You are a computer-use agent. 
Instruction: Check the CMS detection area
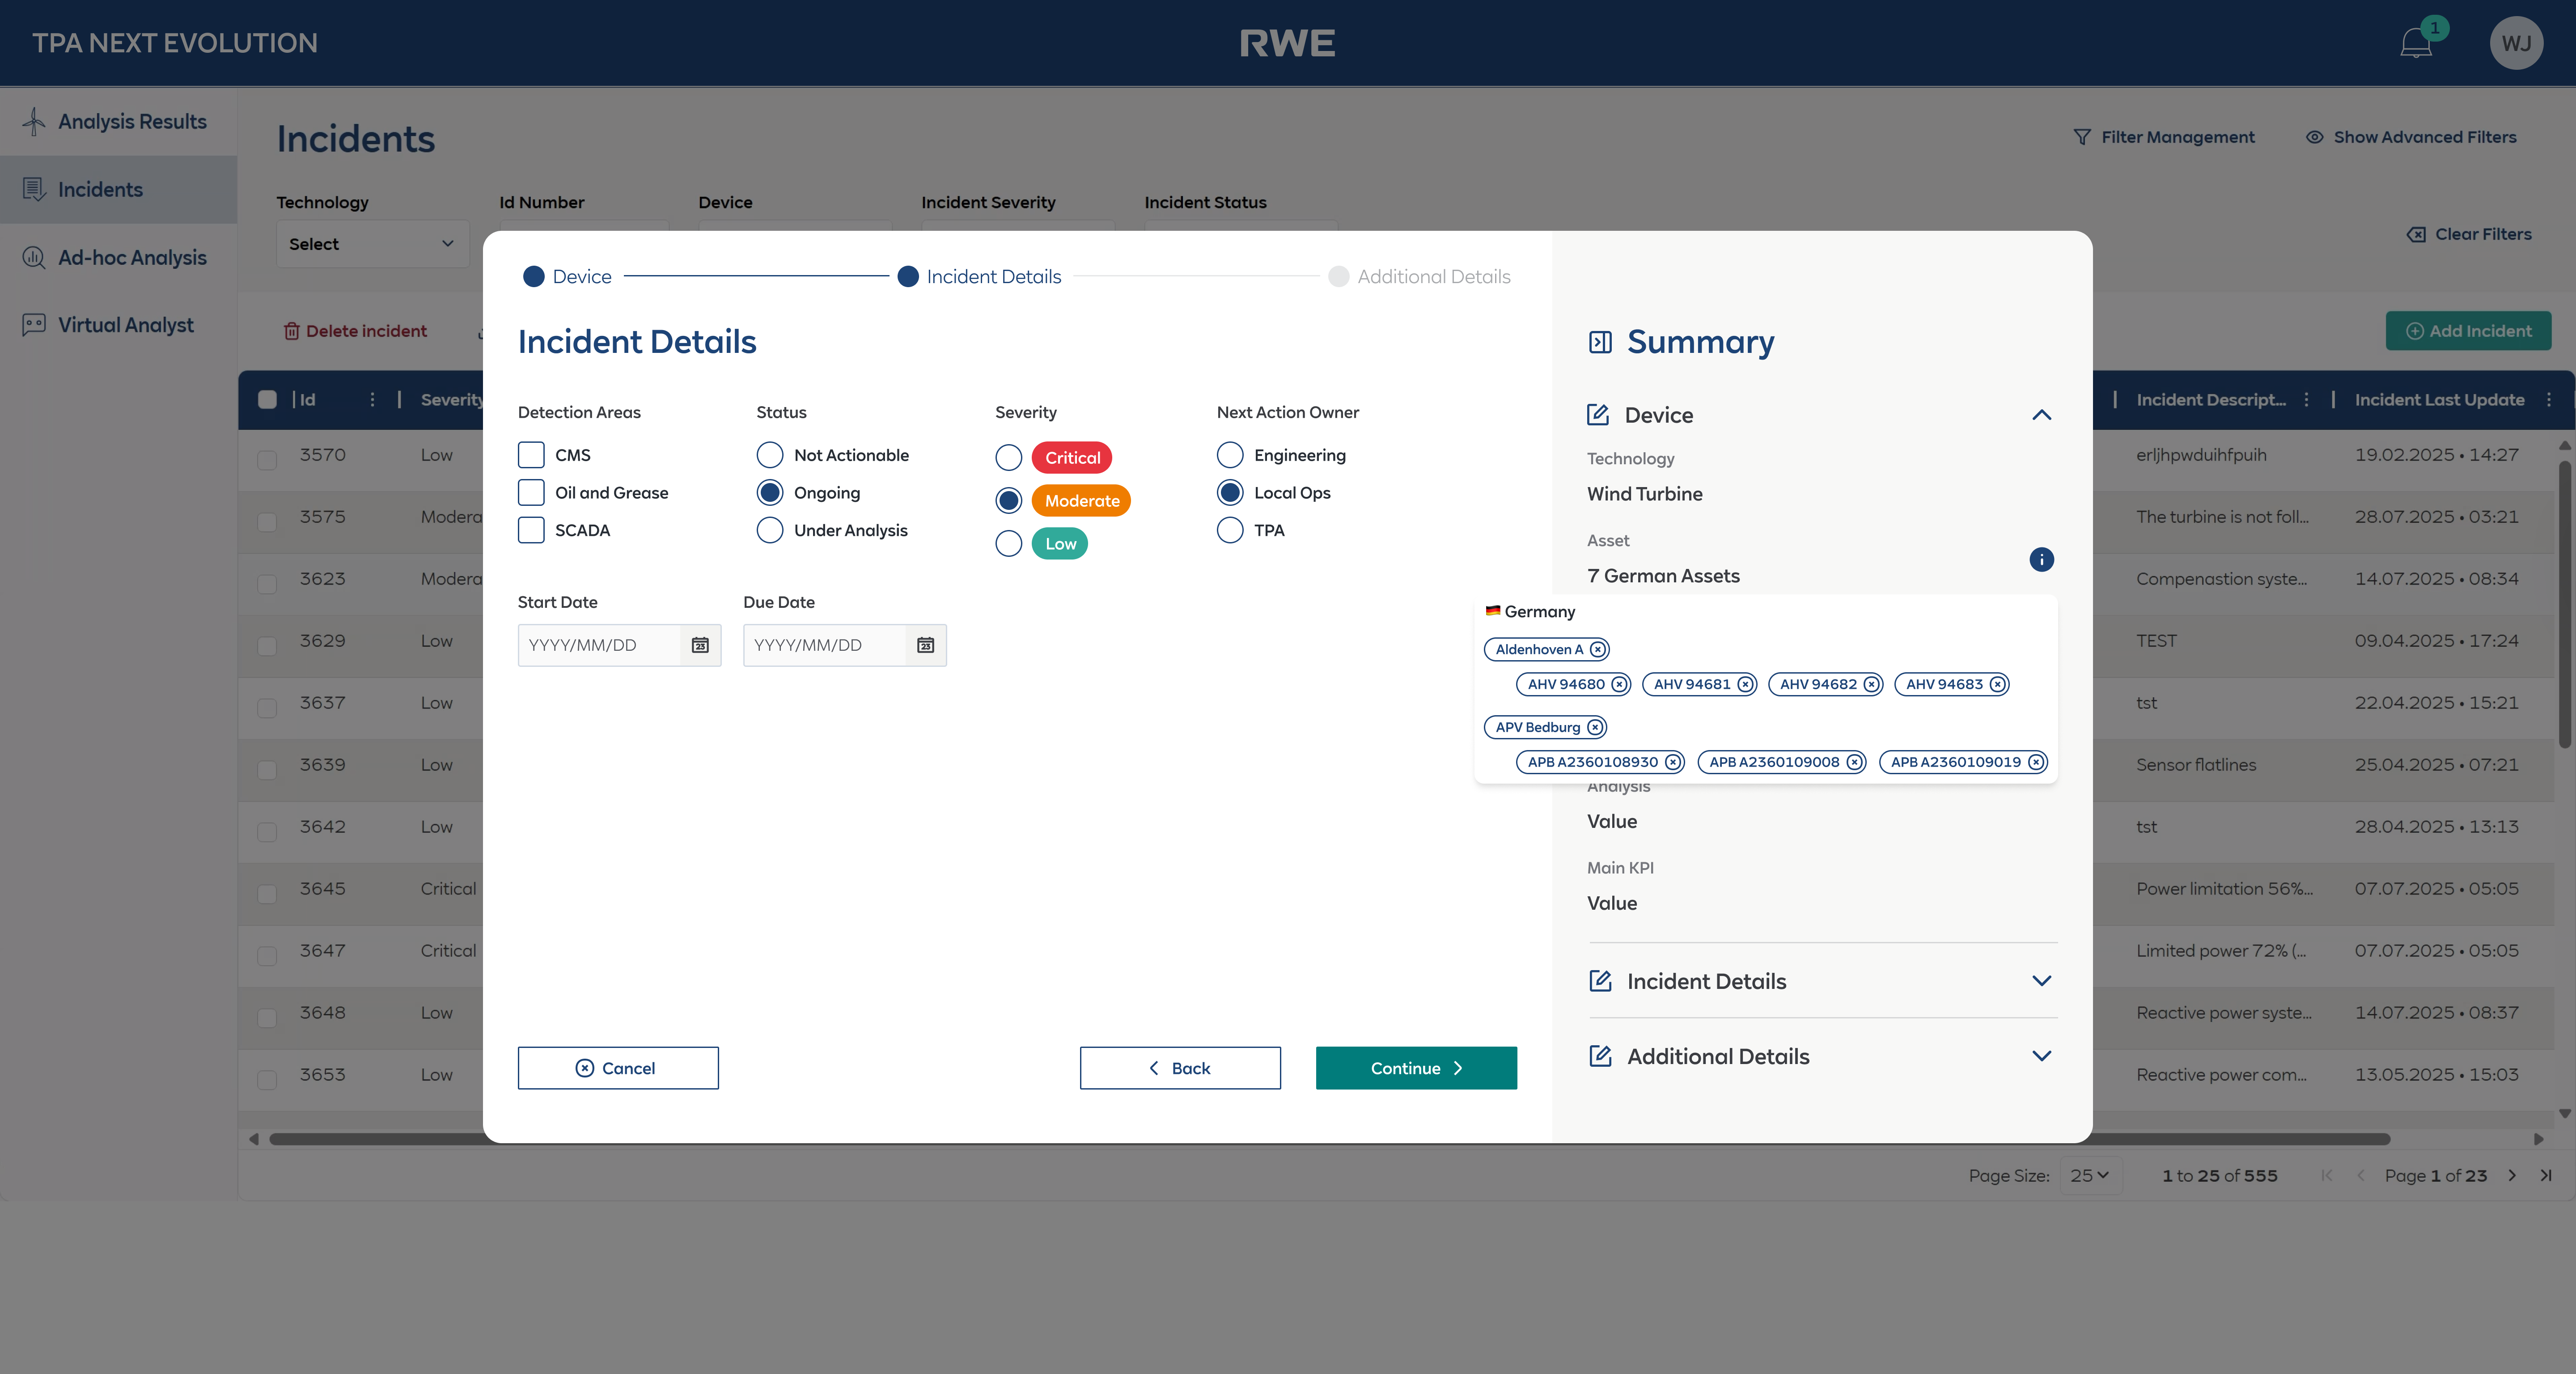click(531, 455)
